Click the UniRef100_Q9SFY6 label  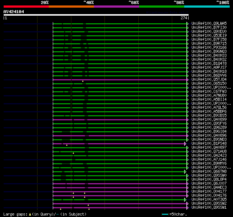click(x=209, y=124)
